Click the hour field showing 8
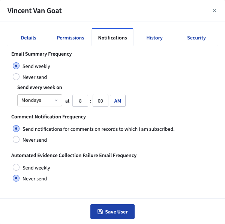Screen dimensions: 225x224 click(80, 101)
